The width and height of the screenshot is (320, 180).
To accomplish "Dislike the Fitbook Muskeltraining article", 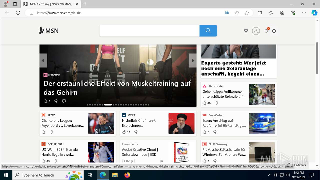I will (x=56, y=101).
